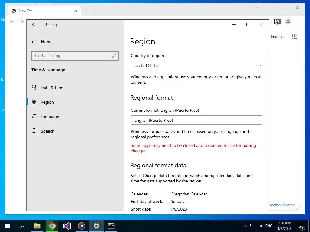310x232 pixels.
Task: Click the Gregorian Calendar value
Action: [x=189, y=194]
